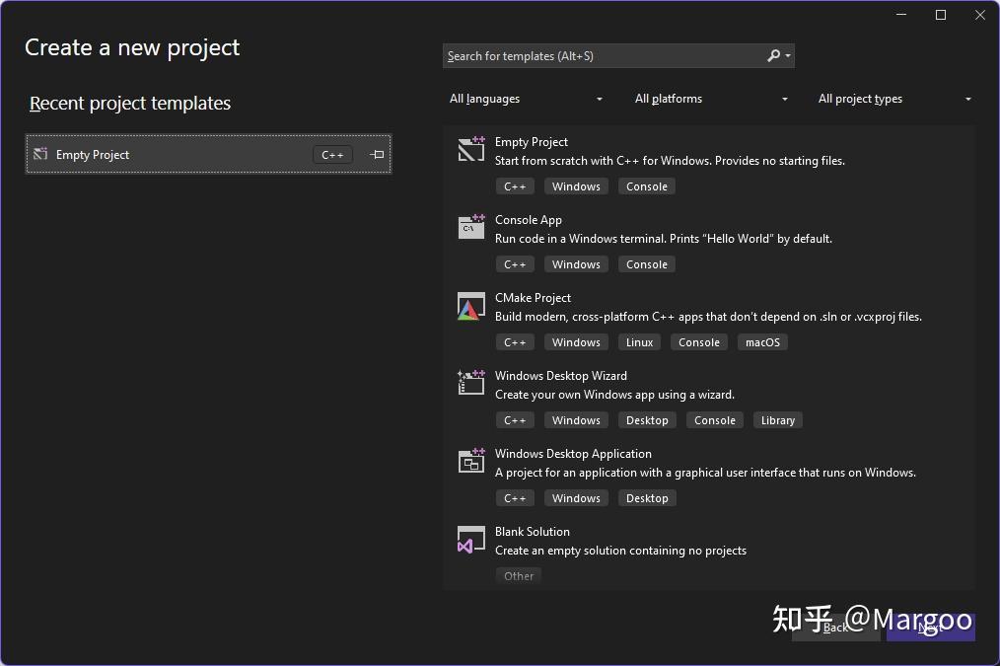Viewport: 1000px width, 666px height.
Task: Click Library tag under Windows Desktop Wizard
Action: [x=777, y=420]
